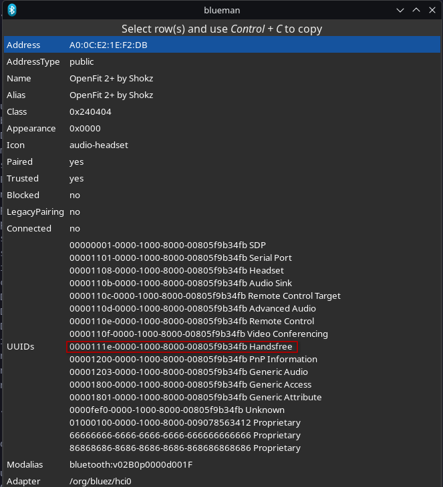Click the Remote Control Target UUID line
This screenshot has height=487, width=443.
[x=204, y=296]
